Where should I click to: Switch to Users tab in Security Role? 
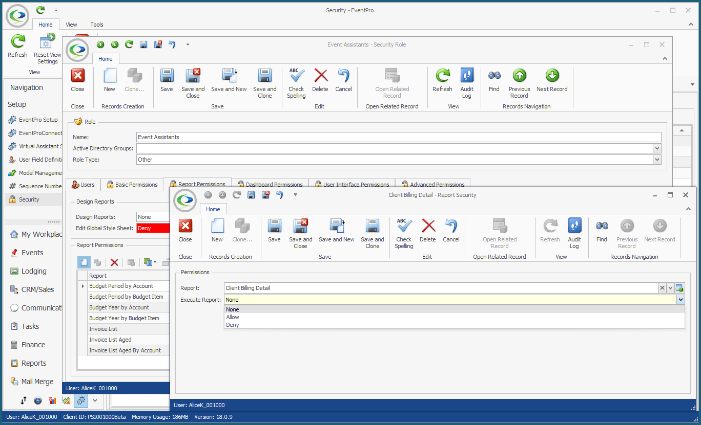tap(83, 185)
